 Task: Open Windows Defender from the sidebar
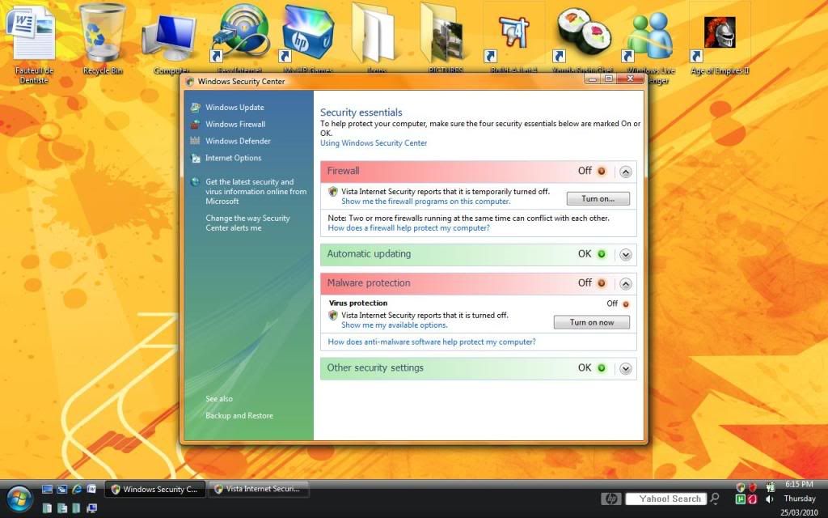(238, 141)
